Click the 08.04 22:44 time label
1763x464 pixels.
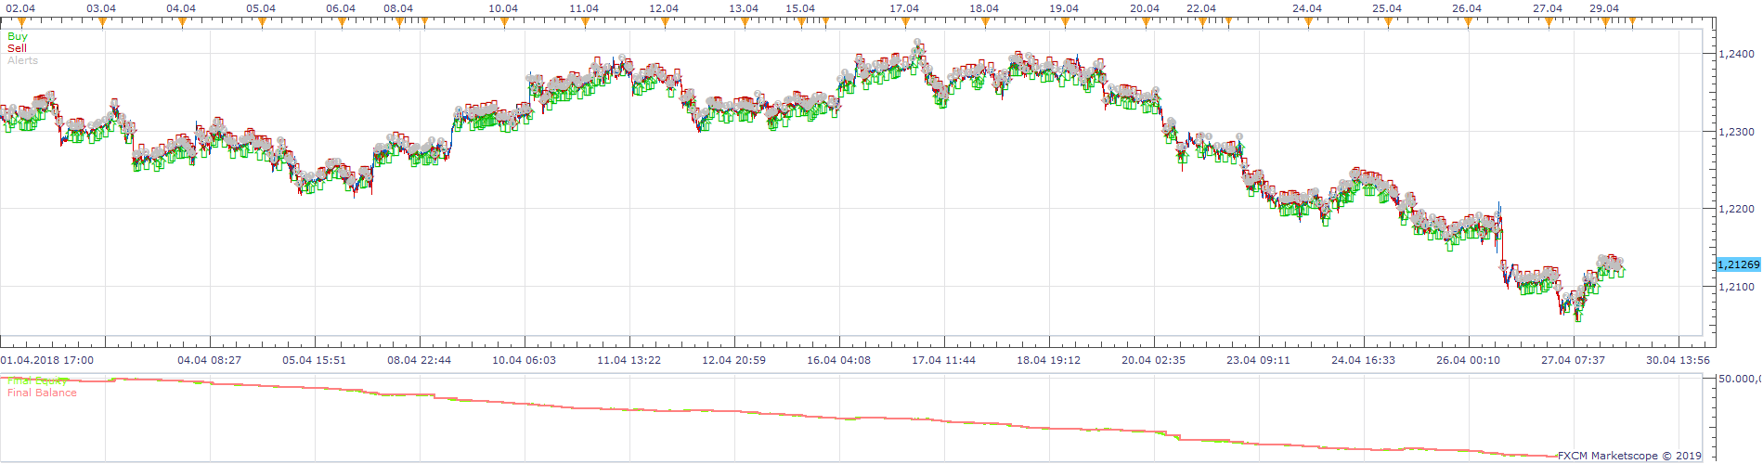[420, 360]
